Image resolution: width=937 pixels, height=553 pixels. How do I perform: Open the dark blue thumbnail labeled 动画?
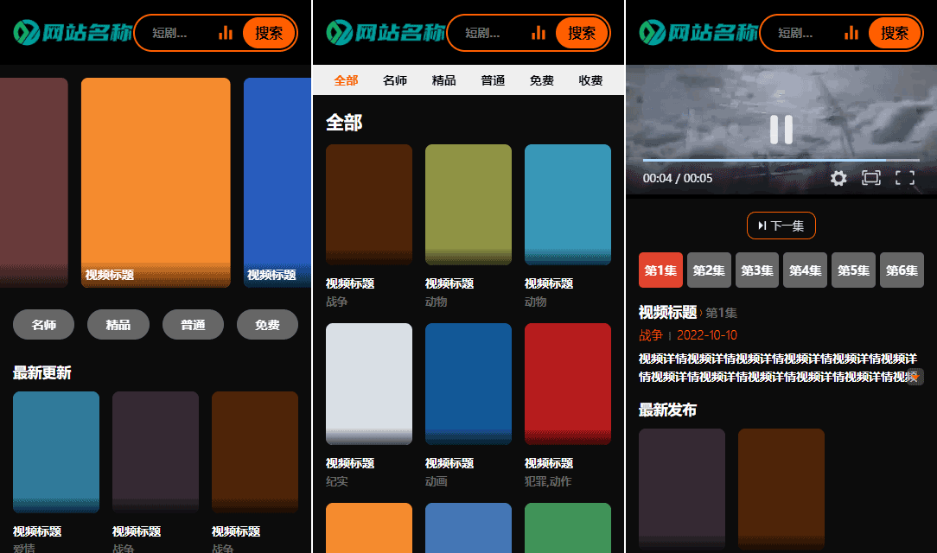coord(468,384)
